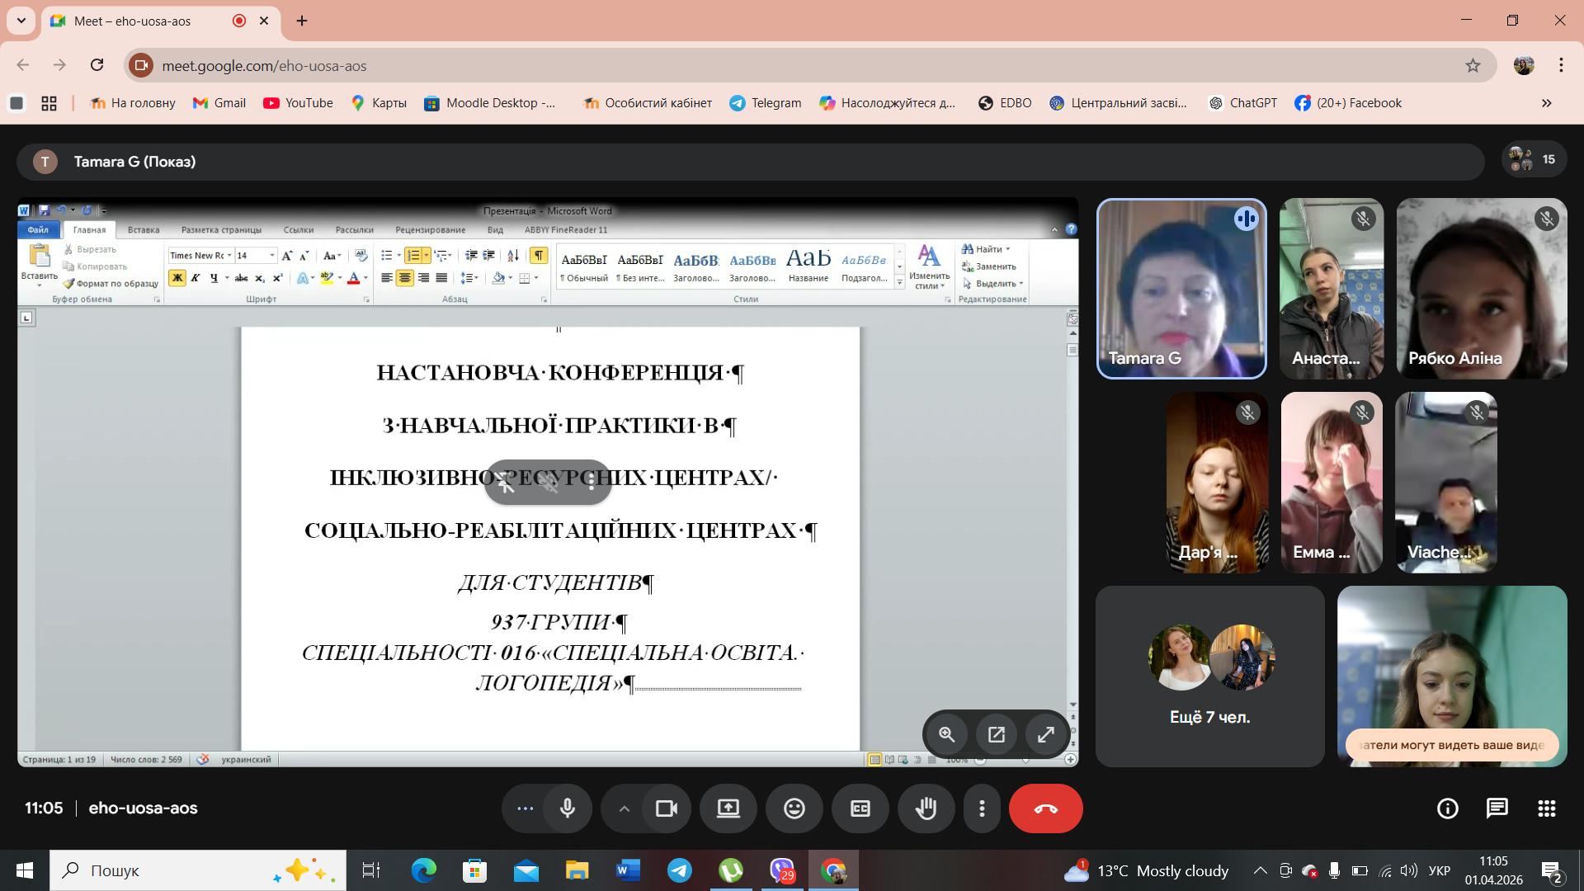1584x891 pixels.
Task: Open the YouTube bookmark
Action: pos(298,103)
